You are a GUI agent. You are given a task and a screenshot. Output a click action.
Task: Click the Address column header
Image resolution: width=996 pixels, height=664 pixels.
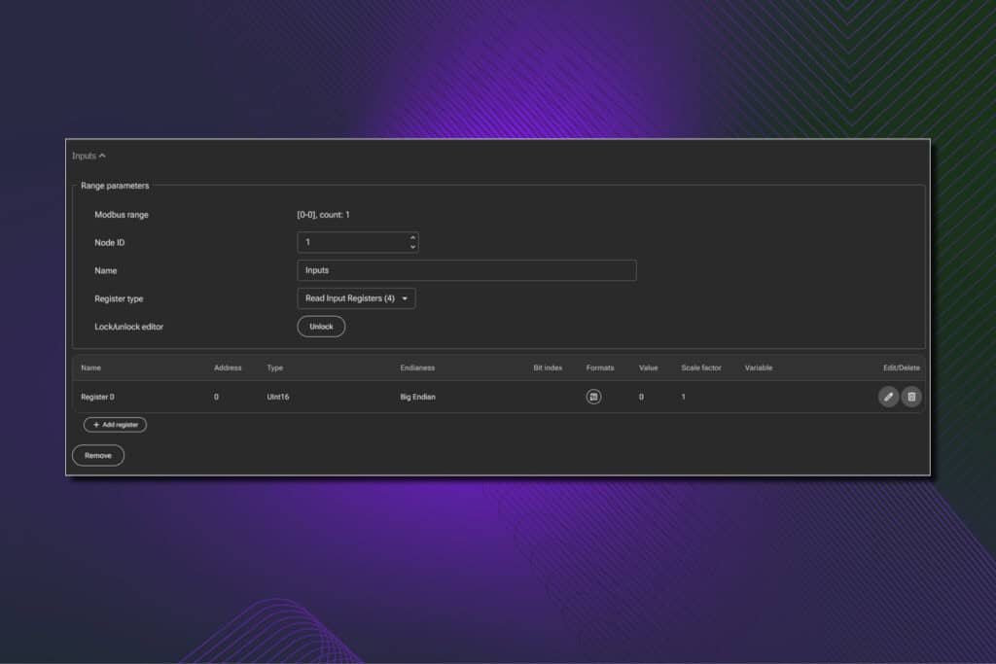point(228,367)
